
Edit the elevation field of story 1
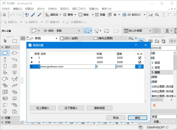pyautogui.click(x=106, y=67)
